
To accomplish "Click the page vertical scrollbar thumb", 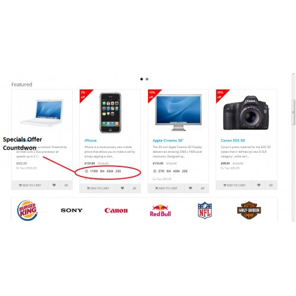I will (x=293, y=112).
